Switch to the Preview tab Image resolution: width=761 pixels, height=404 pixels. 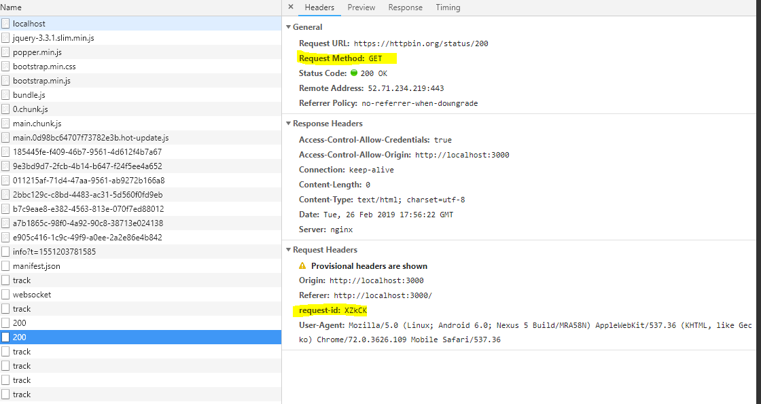(x=361, y=7)
